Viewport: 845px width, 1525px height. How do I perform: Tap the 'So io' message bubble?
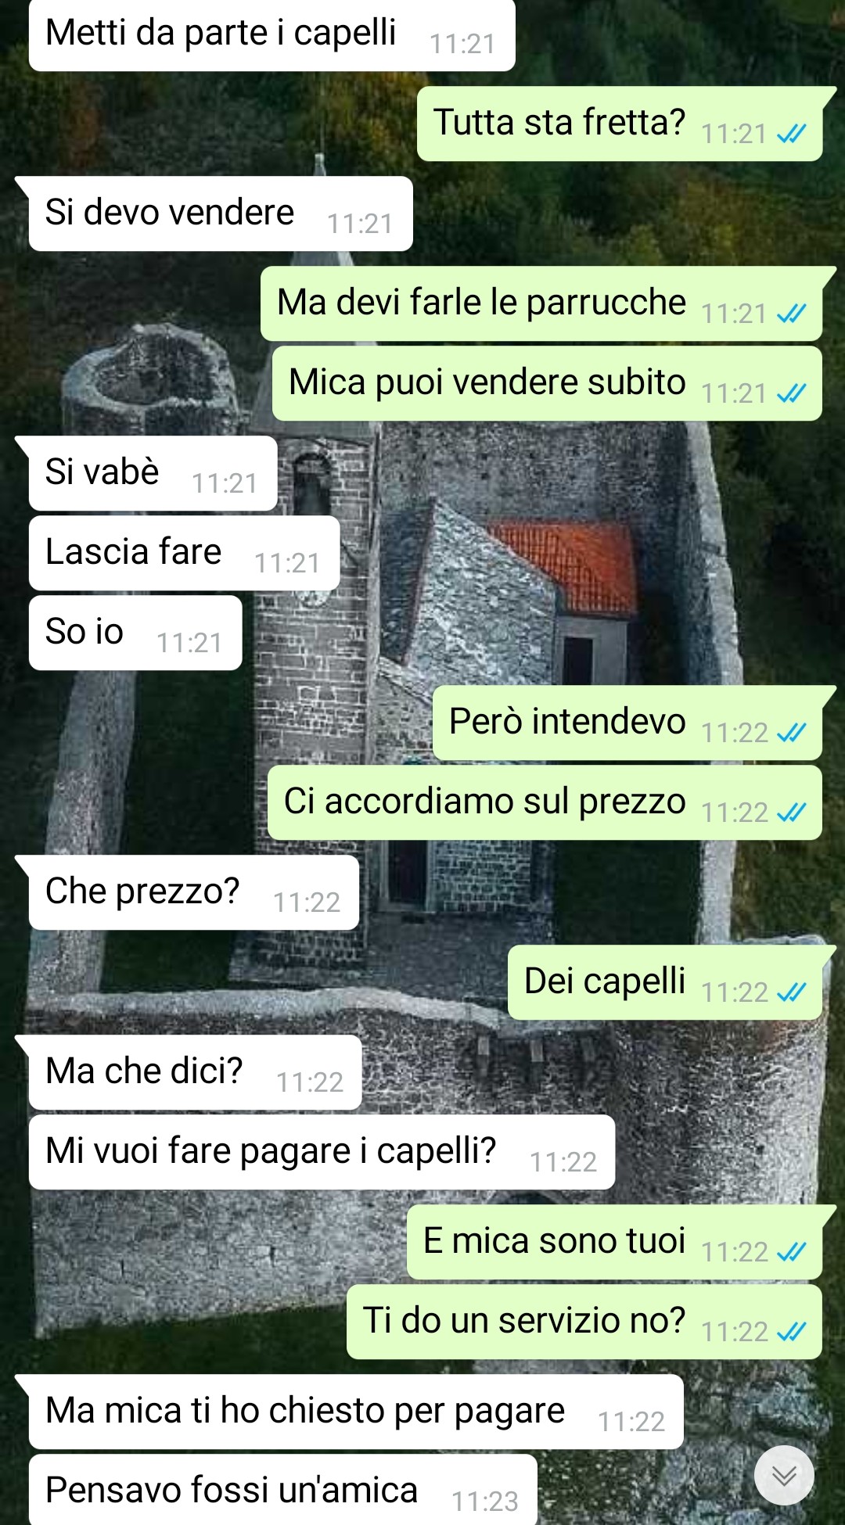[135, 633]
